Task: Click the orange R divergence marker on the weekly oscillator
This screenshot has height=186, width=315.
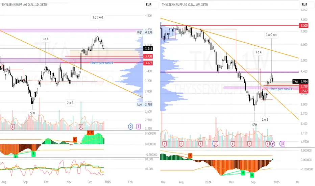Action: (x=190, y=156)
